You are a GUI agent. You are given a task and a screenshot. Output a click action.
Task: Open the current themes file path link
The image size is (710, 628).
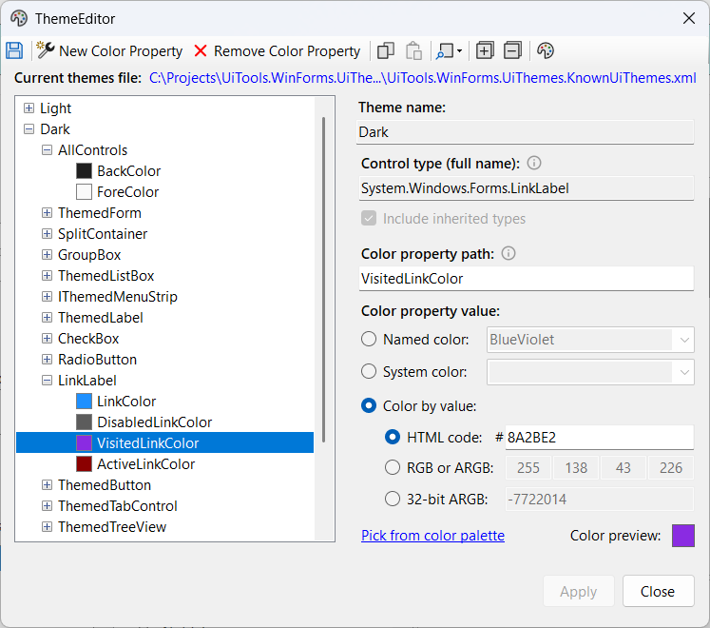(x=422, y=78)
